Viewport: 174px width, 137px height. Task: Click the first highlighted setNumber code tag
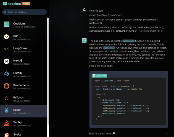click(128, 41)
